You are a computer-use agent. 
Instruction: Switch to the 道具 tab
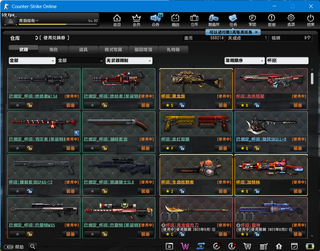pos(83,50)
